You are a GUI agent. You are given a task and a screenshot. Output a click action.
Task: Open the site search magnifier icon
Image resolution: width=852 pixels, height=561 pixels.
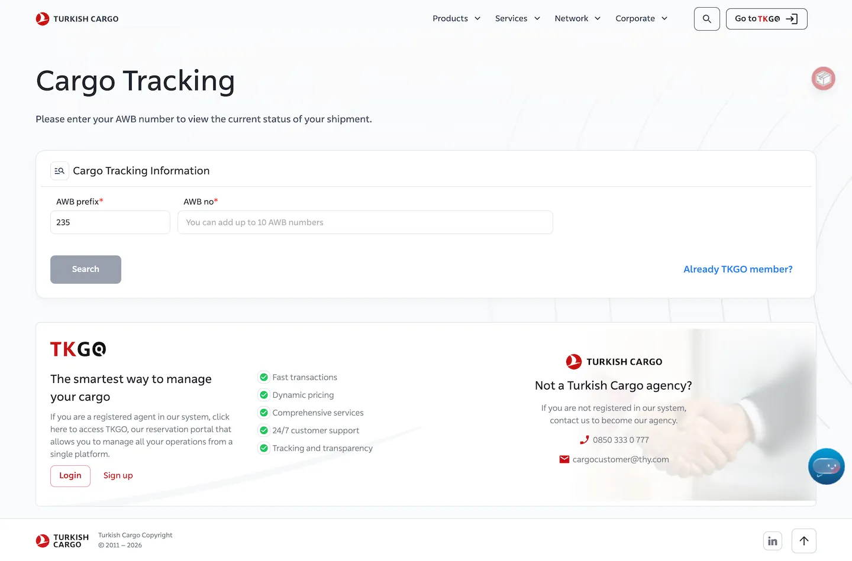(706, 19)
